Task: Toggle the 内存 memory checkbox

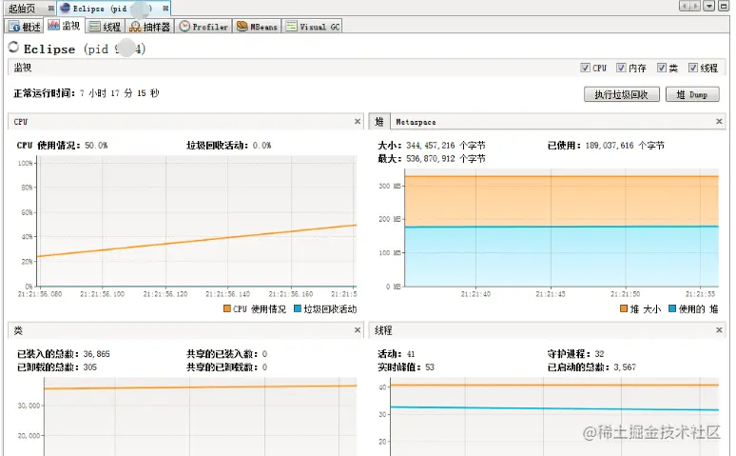Action: click(621, 68)
